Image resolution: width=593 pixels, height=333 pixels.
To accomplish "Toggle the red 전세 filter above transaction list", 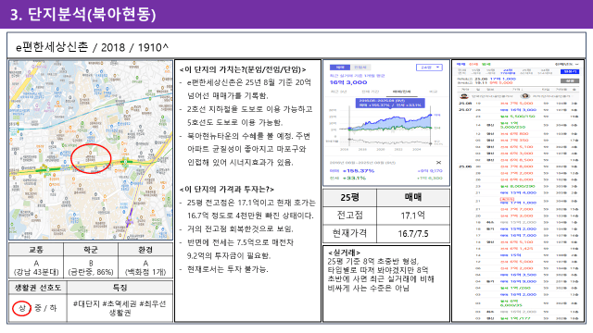I will pos(473,64).
